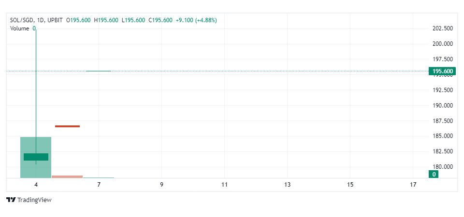Viewport: 464px width, 217px height.
Task: Click date label 7 on time axis
Action: click(x=99, y=185)
